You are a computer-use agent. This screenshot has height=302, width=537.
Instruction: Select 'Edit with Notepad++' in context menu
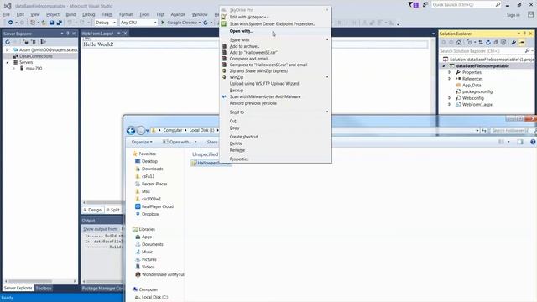(x=275, y=17)
